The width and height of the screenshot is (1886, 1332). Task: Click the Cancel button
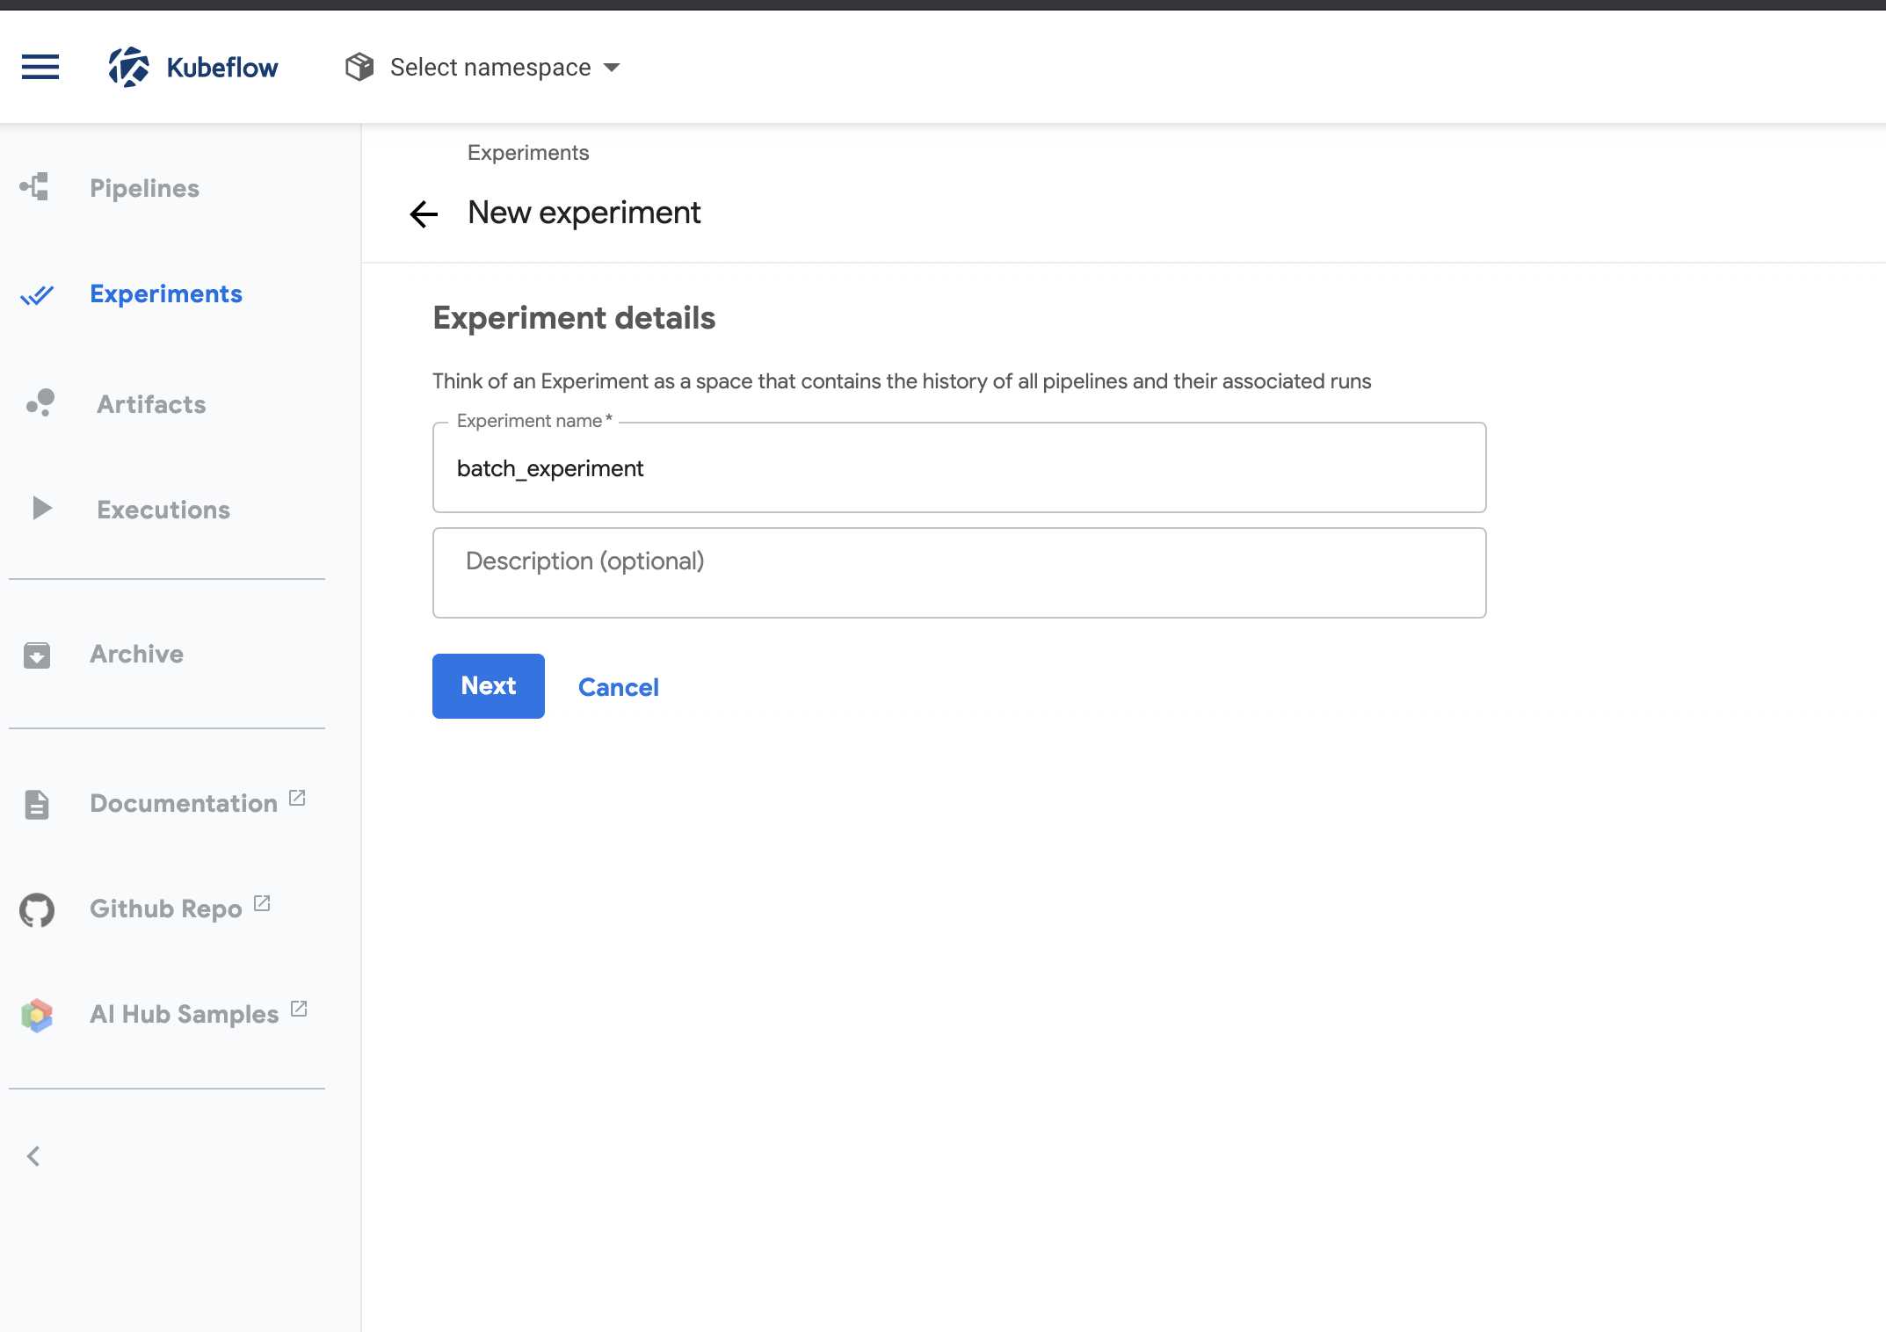[x=618, y=687]
